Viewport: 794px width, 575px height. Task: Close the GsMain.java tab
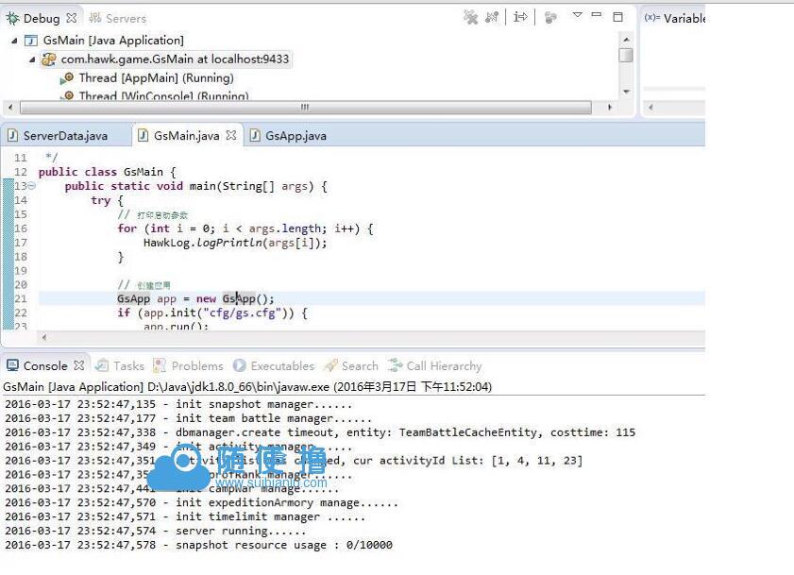pyautogui.click(x=231, y=135)
